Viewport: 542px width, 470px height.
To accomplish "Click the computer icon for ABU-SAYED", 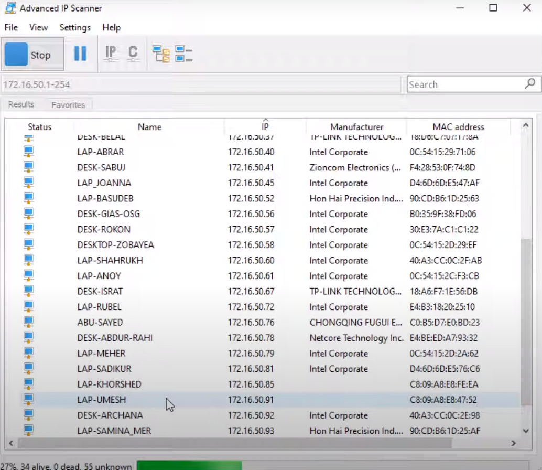I will tap(29, 322).
